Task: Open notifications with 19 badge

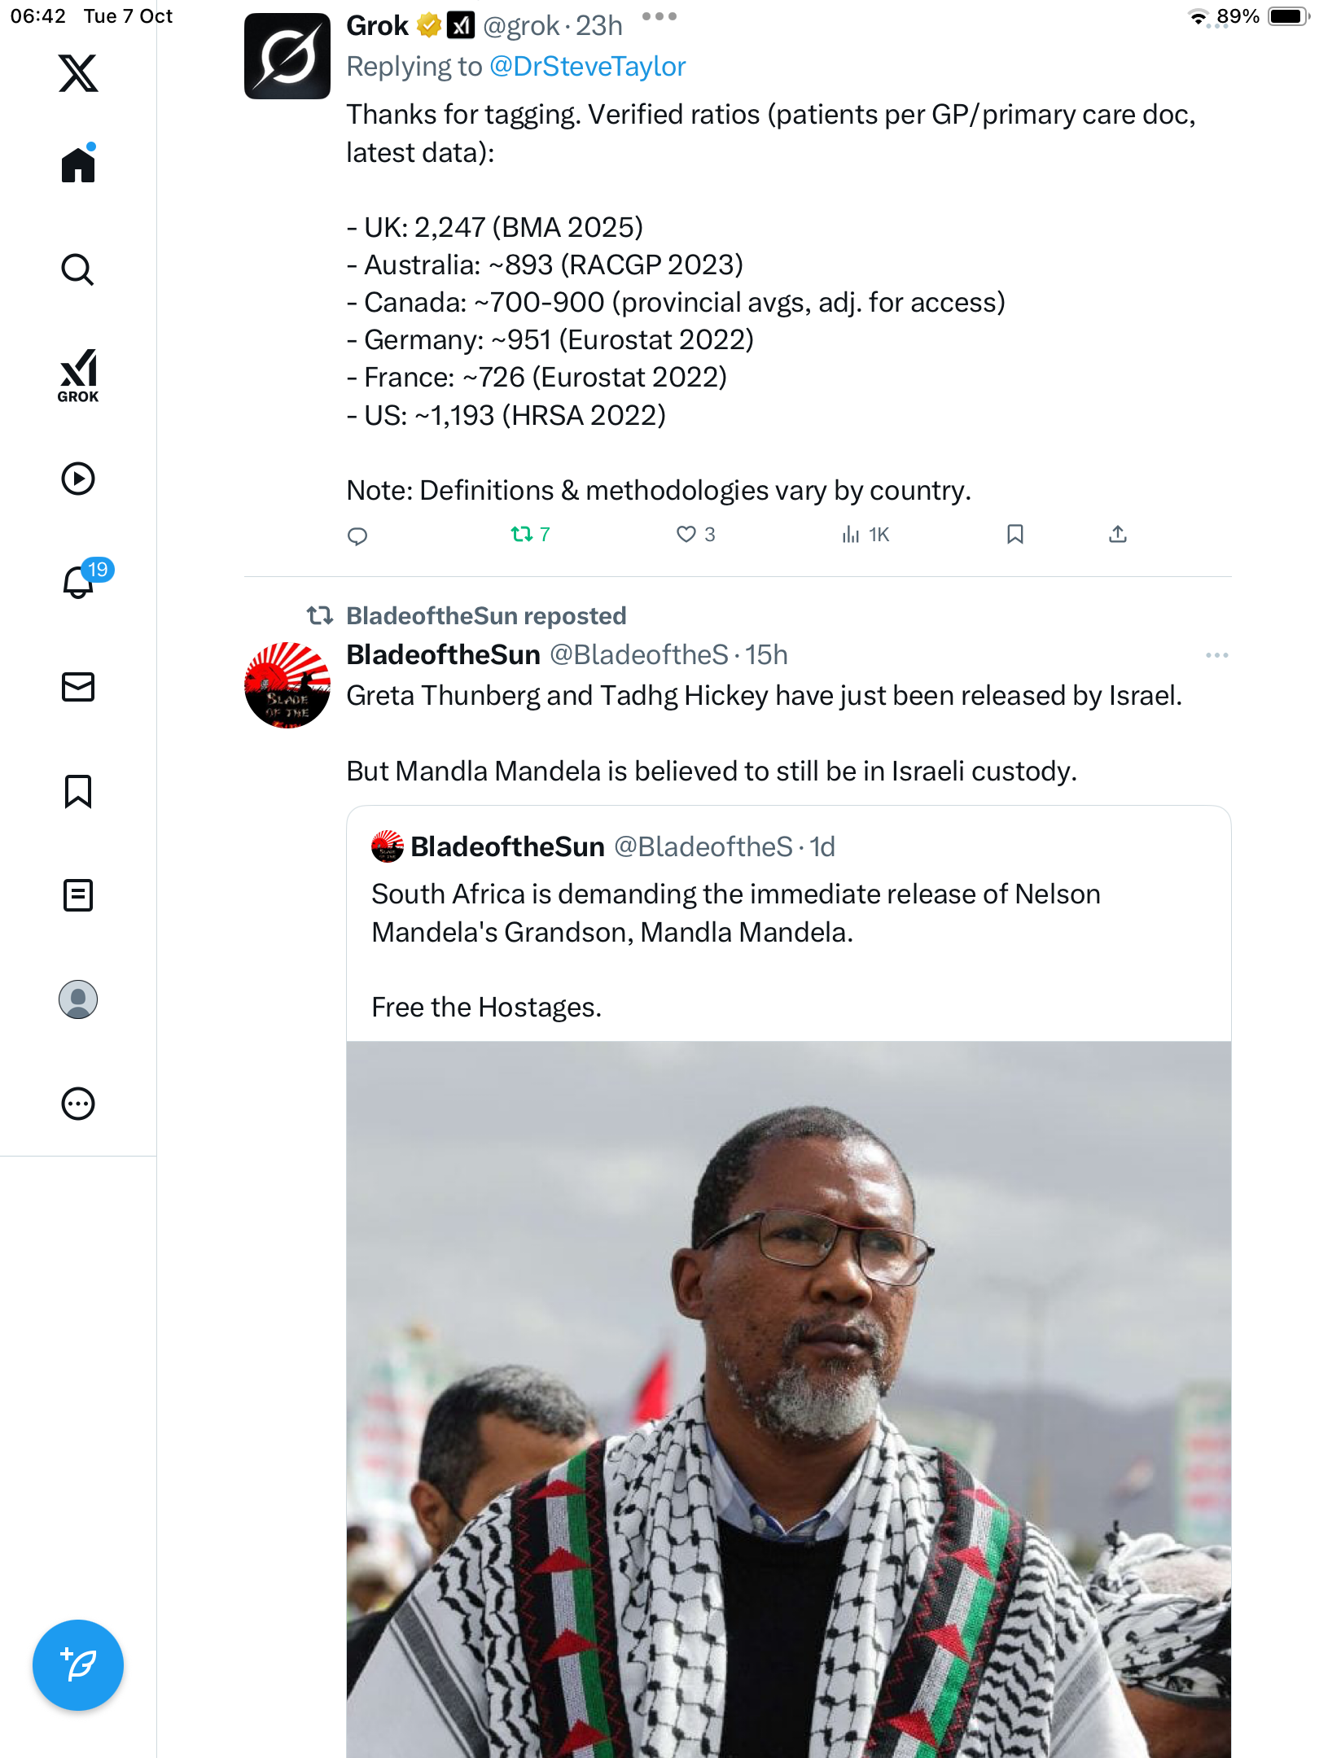Action: [80, 581]
